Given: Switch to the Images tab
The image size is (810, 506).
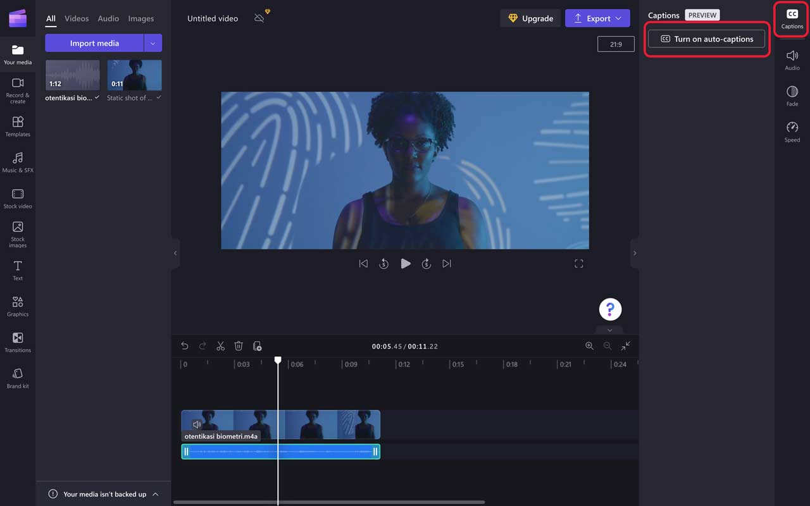Looking at the screenshot, I should 140,18.
